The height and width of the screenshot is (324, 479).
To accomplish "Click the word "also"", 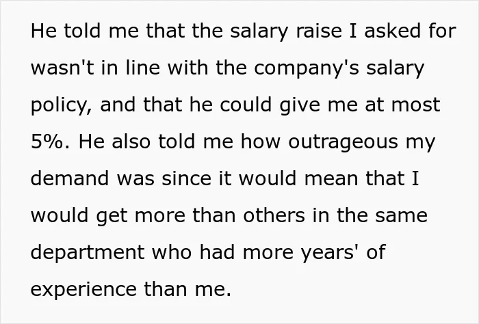I will 131,142.
